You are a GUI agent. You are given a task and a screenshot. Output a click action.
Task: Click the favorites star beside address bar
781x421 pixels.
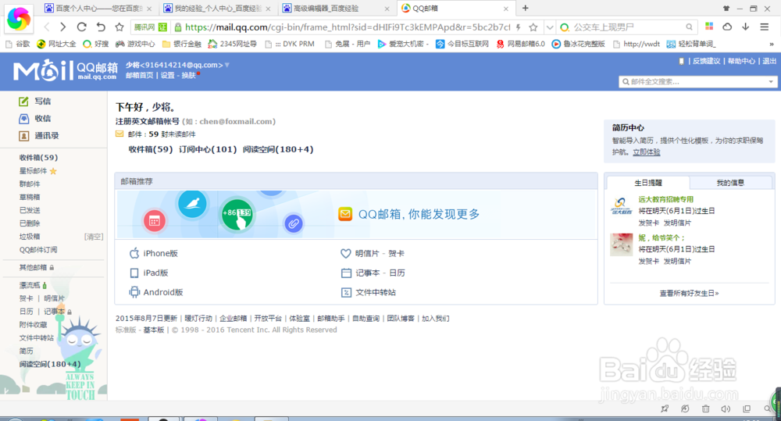point(119,27)
